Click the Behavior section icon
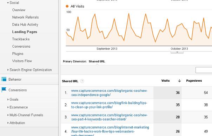The width and height of the screenshot is (212, 136). pyautogui.click(x=4, y=79)
